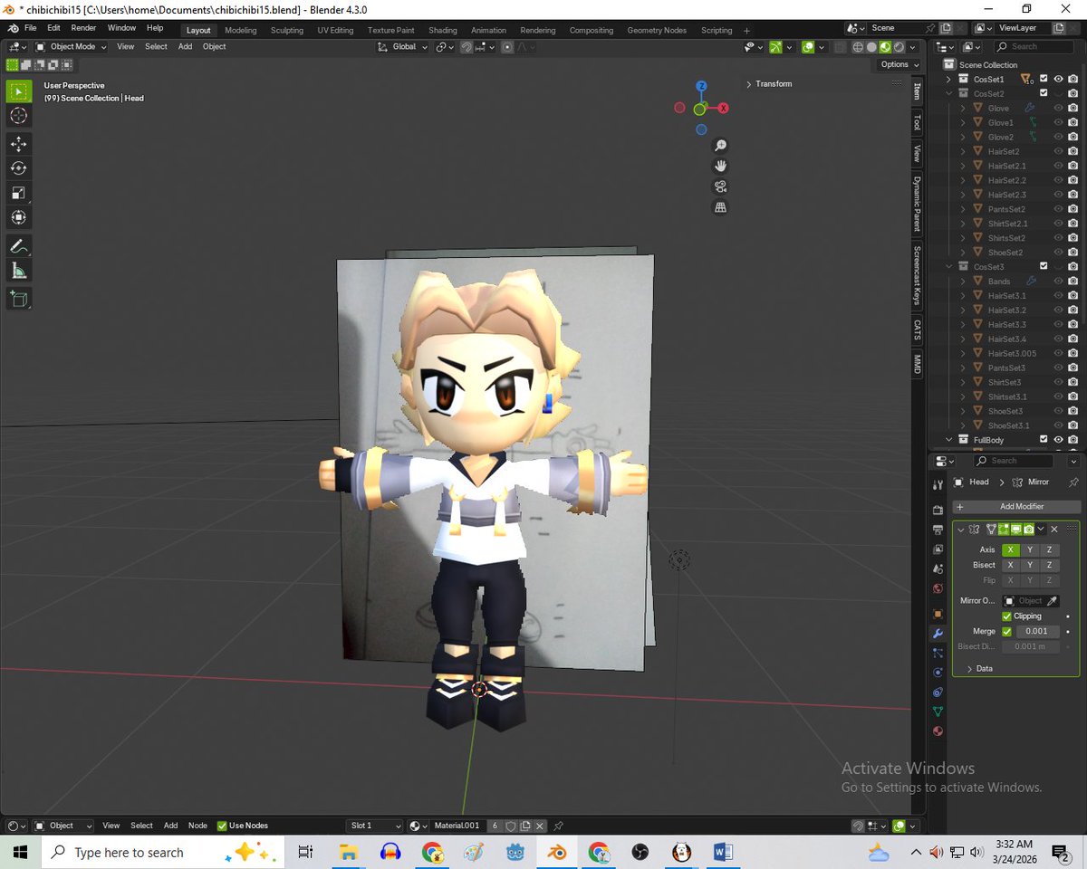Click the viewport zoom magnifier icon

(x=721, y=146)
